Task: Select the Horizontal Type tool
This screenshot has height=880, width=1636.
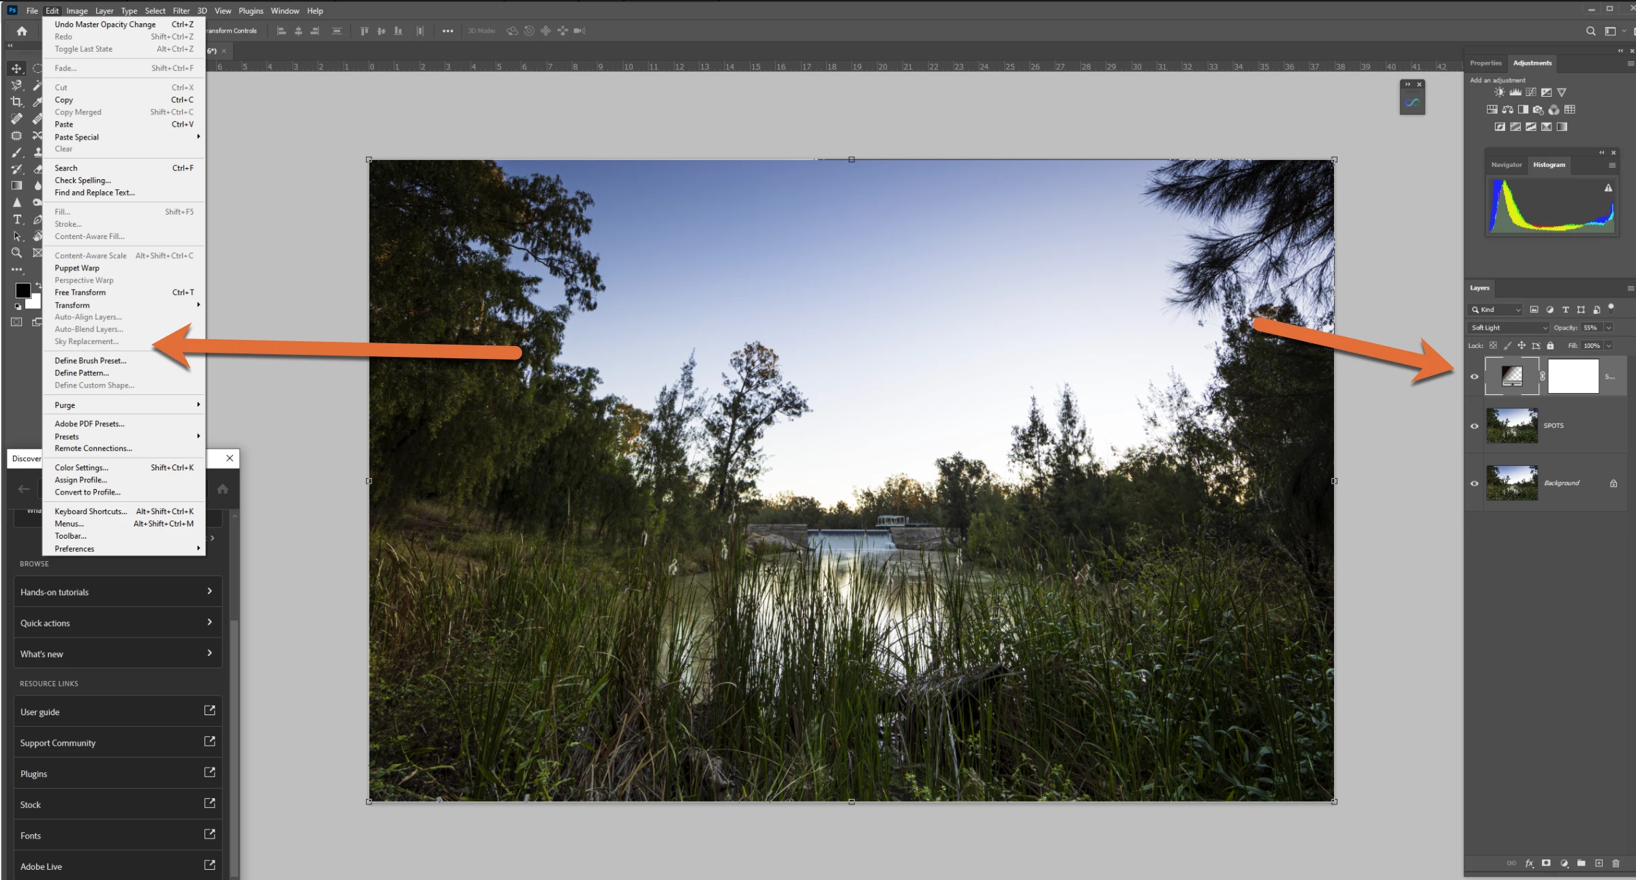Action: [x=17, y=219]
